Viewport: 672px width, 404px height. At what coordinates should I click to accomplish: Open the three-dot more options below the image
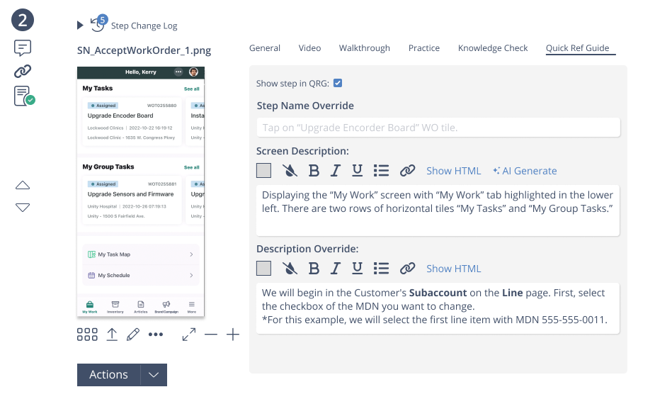[156, 335]
